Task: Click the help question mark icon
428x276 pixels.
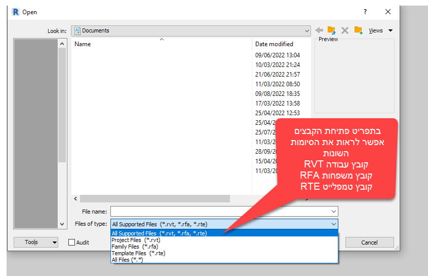Action: pyautogui.click(x=365, y=12)
